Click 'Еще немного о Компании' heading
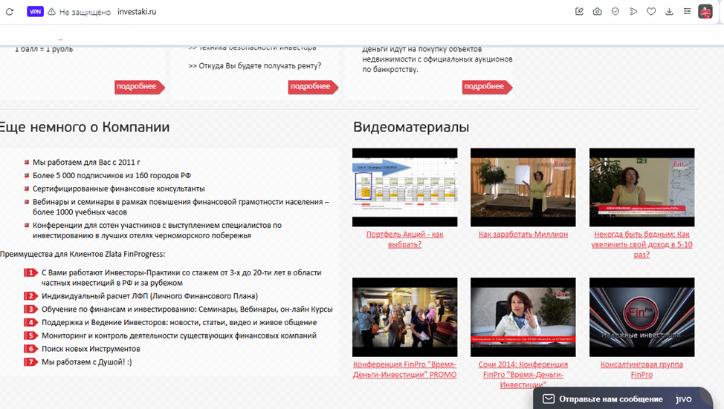Screen dimensions: 724x409 click(x=85, y=127)
